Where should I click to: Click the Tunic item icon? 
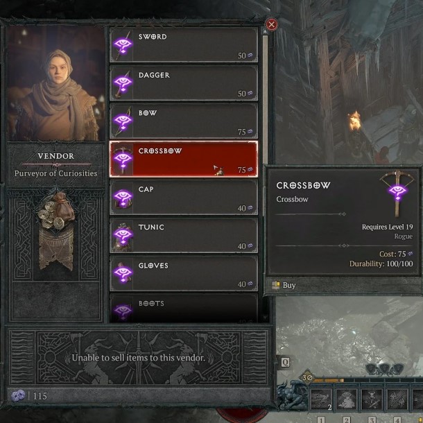(x=122, y=235)
